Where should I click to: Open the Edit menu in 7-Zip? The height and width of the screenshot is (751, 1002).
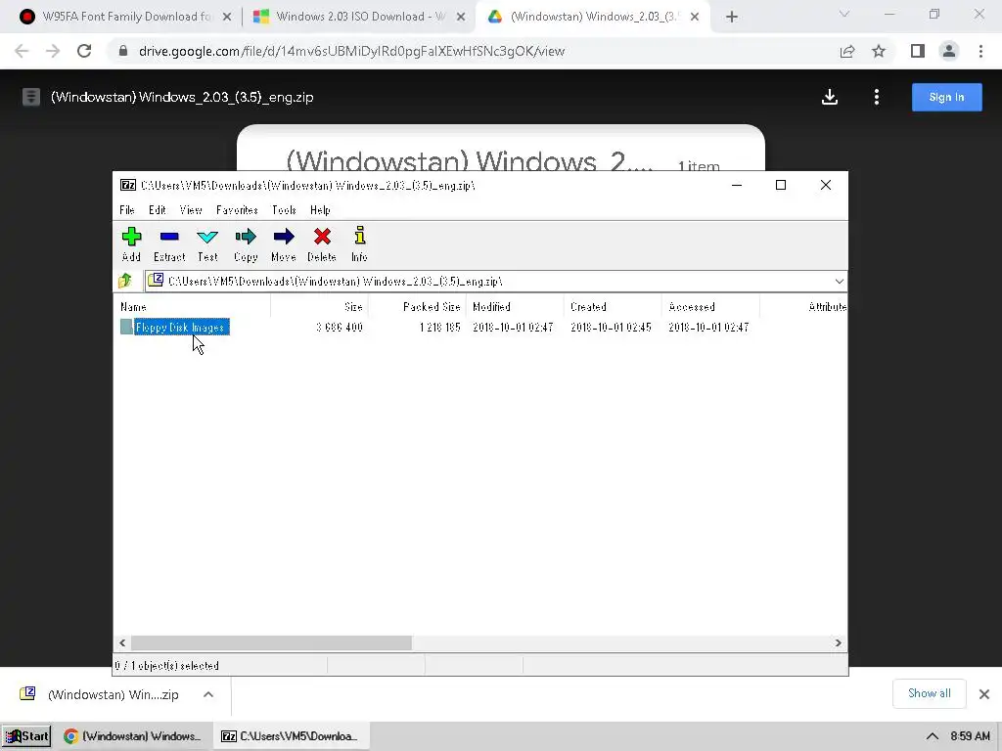(x=158, y=210)
